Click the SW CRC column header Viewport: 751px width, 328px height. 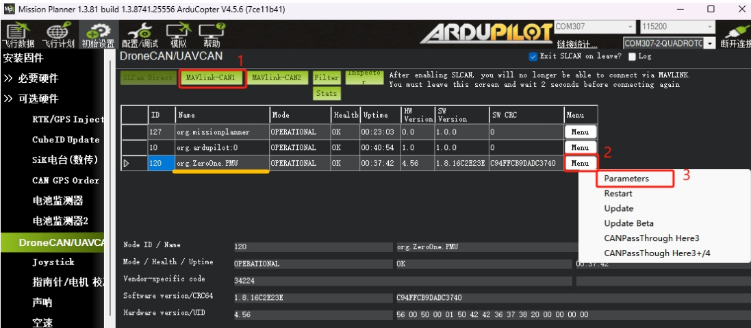(x=527, y=115)
